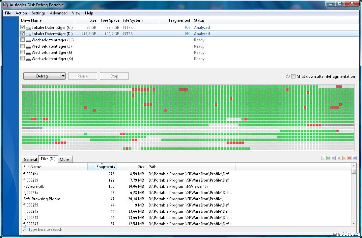Click the red shutdown power icon
The image size is (362, 238).
[x=288, y=76]
